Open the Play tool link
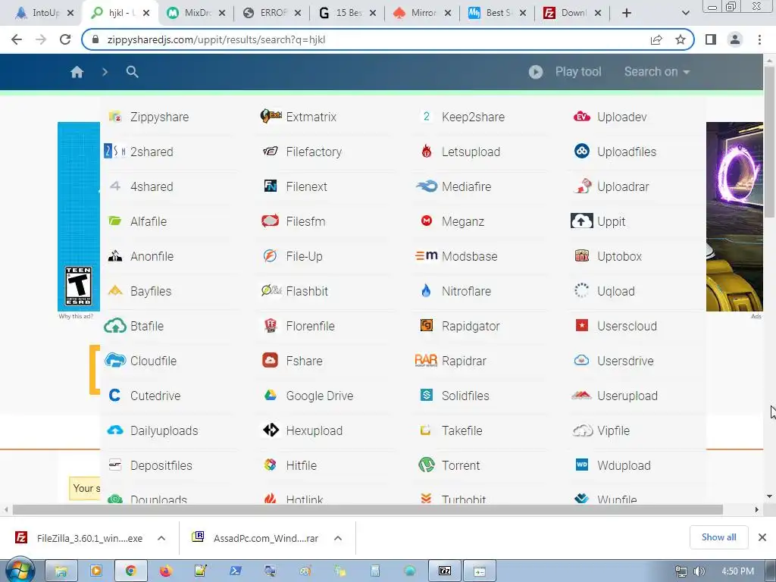 [565, 72]
